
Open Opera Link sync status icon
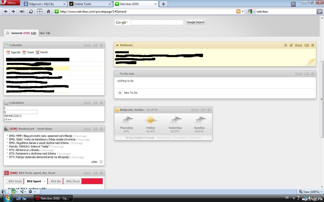click(x=14, y=192)
